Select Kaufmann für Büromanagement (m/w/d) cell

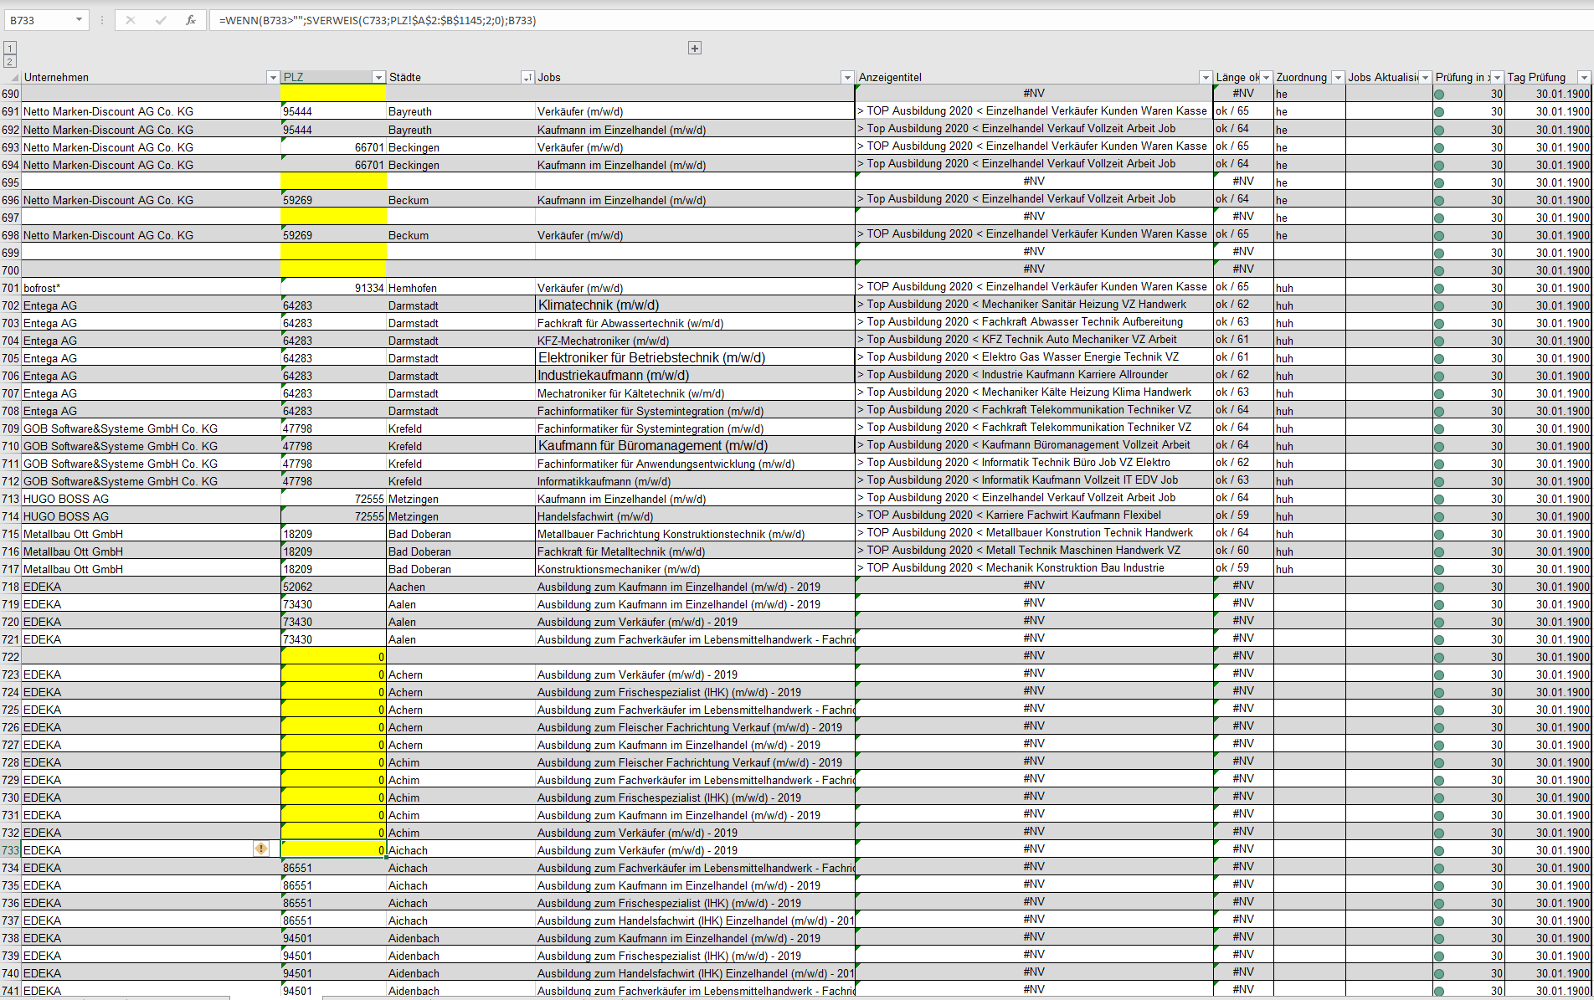[695, 446]
